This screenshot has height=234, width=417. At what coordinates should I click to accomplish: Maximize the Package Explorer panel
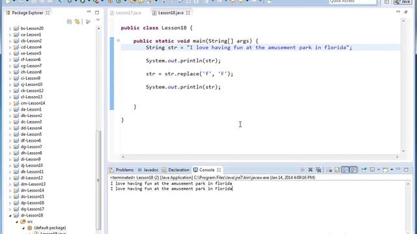coord(97,12)
